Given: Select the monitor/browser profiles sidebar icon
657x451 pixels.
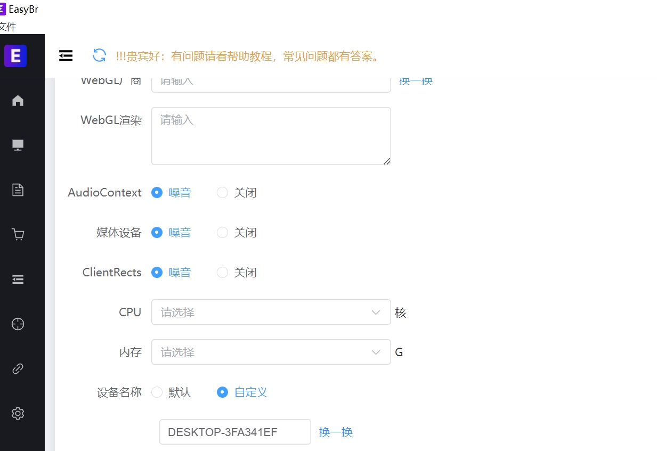Looking at the screenshot, I should (18, 144).
